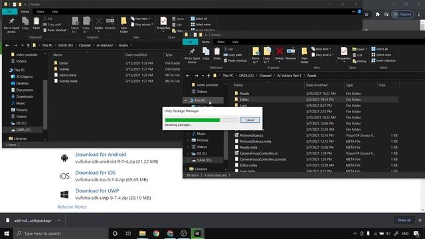Click Select all in front Explorer ribbon
425x239 pixels.
click(x=379, y=49)
